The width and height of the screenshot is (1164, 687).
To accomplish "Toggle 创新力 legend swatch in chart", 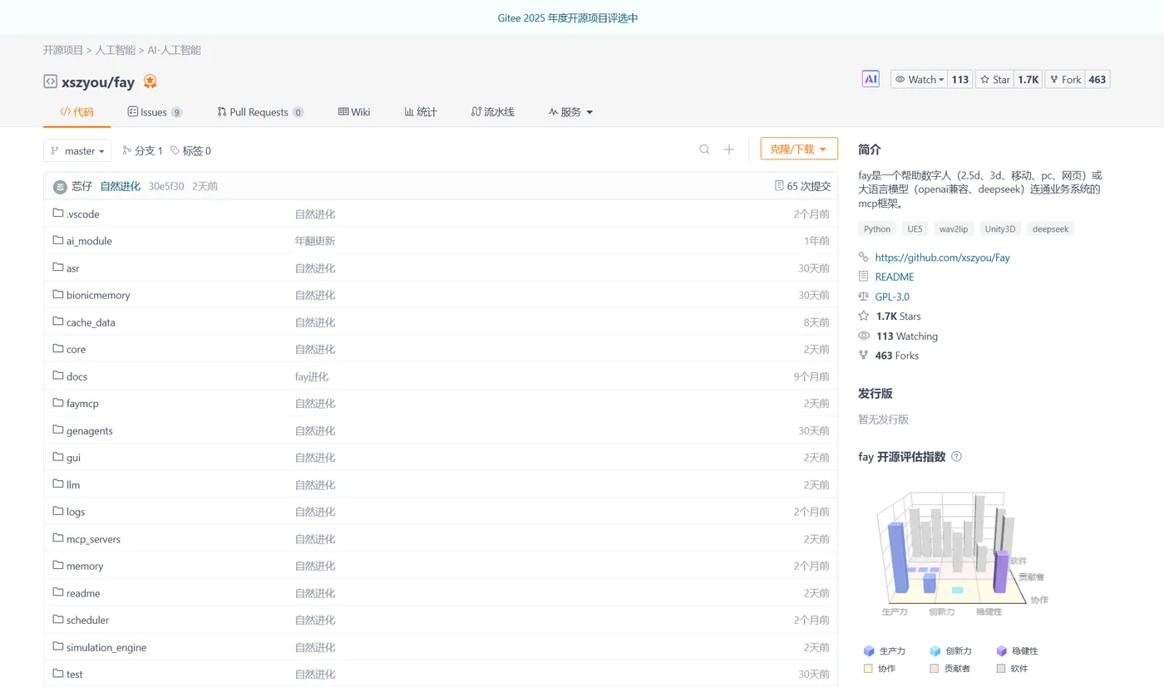I will pos(935,650).
